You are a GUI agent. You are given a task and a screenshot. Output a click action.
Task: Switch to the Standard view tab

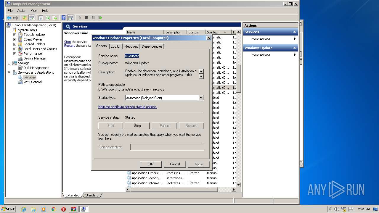click(x=92, y=195)
